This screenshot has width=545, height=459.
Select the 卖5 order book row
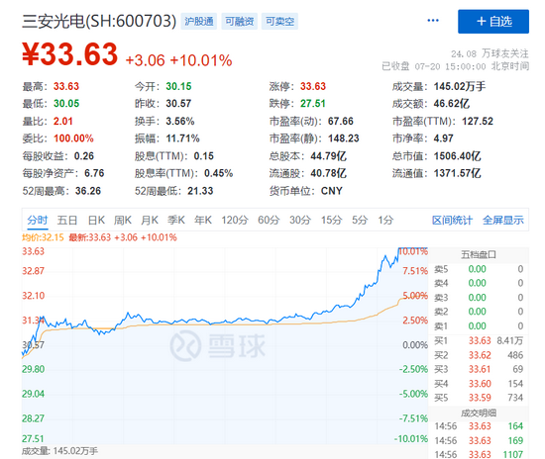point(479,269)
